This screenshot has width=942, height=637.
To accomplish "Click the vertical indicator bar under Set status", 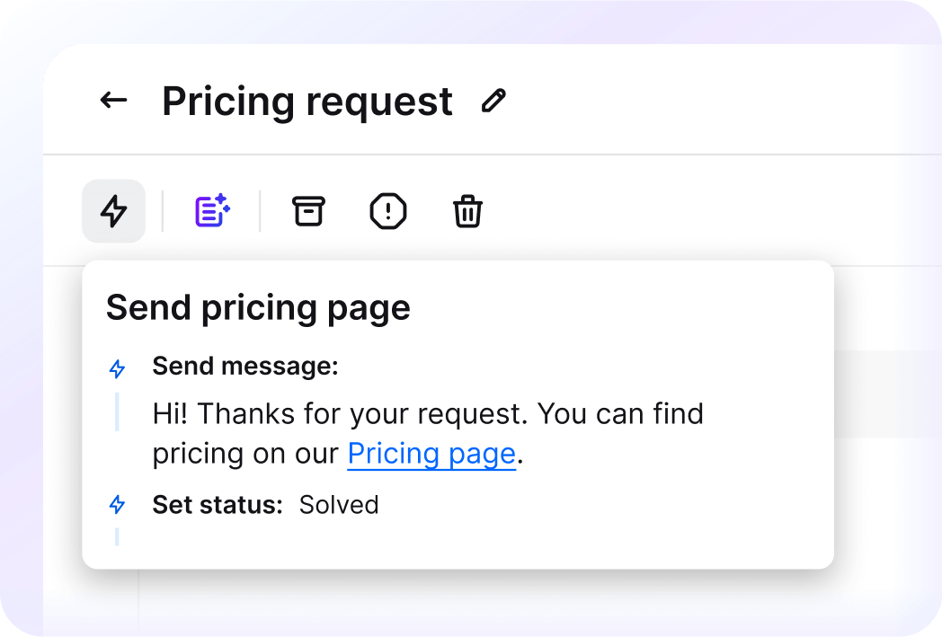I will pos(118,537).
